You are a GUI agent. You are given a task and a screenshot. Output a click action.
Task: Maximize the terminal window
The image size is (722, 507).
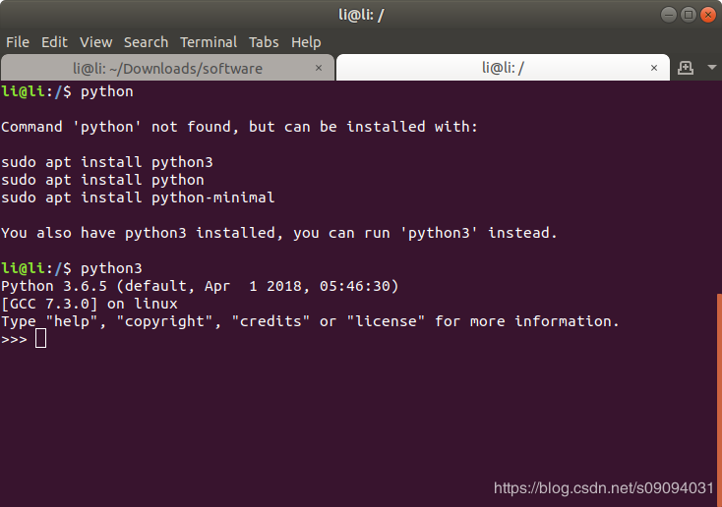[x=688, y=15]
